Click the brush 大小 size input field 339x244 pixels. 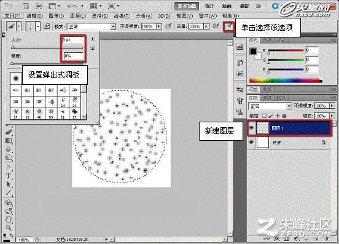73,39
